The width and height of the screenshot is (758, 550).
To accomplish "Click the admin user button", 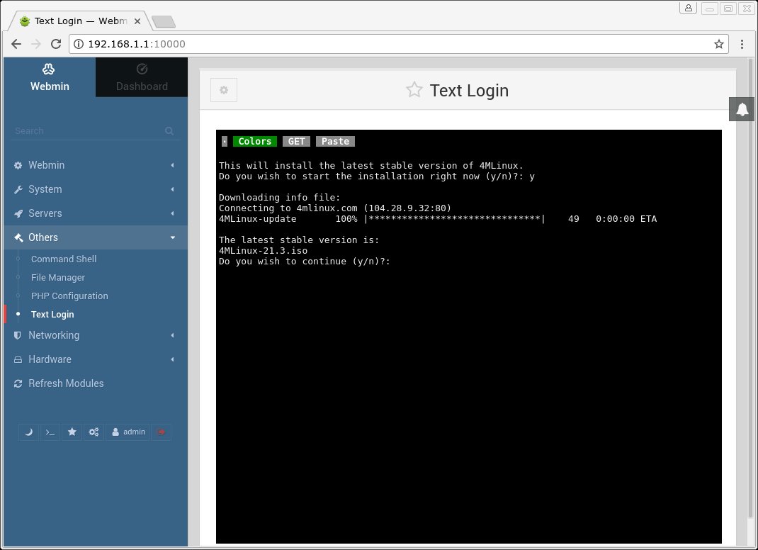I will tap(129, 432).
